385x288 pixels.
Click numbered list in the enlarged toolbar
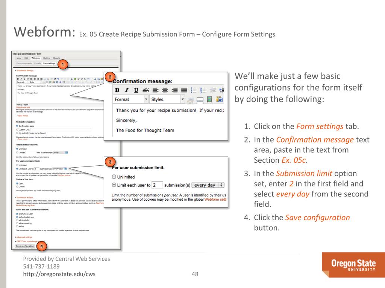(203, 90)
